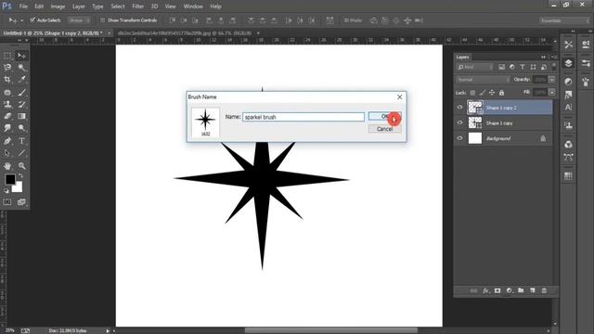Change the screen mode
Image resolution: width=594 pixels, height=334 pixels.
click(21, 202)
